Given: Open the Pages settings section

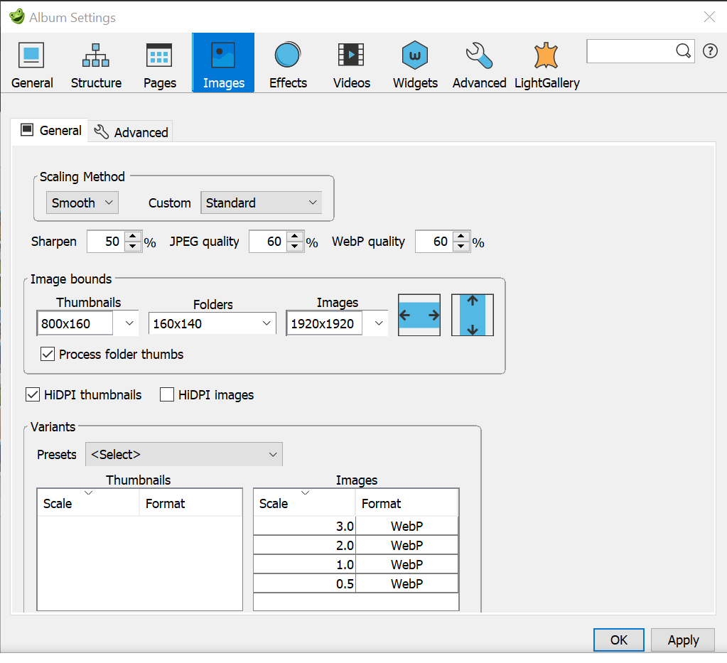Looking at the screenshot, I should [159, 63].
